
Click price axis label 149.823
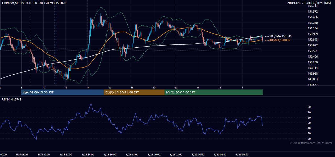click(313, 79)
